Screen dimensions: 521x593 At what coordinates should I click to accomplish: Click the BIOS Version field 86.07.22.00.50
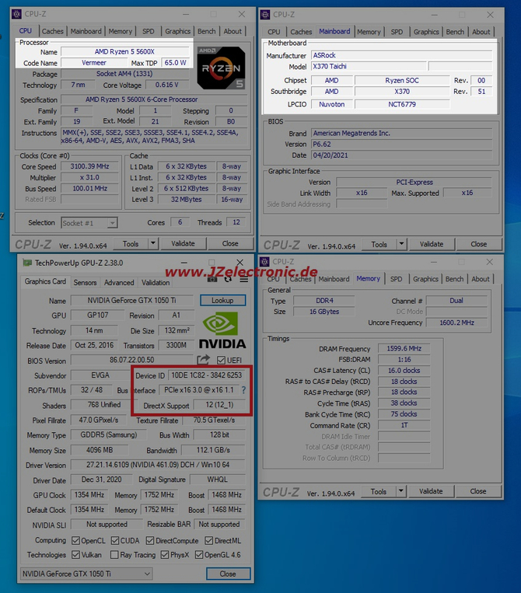point(132,360)
